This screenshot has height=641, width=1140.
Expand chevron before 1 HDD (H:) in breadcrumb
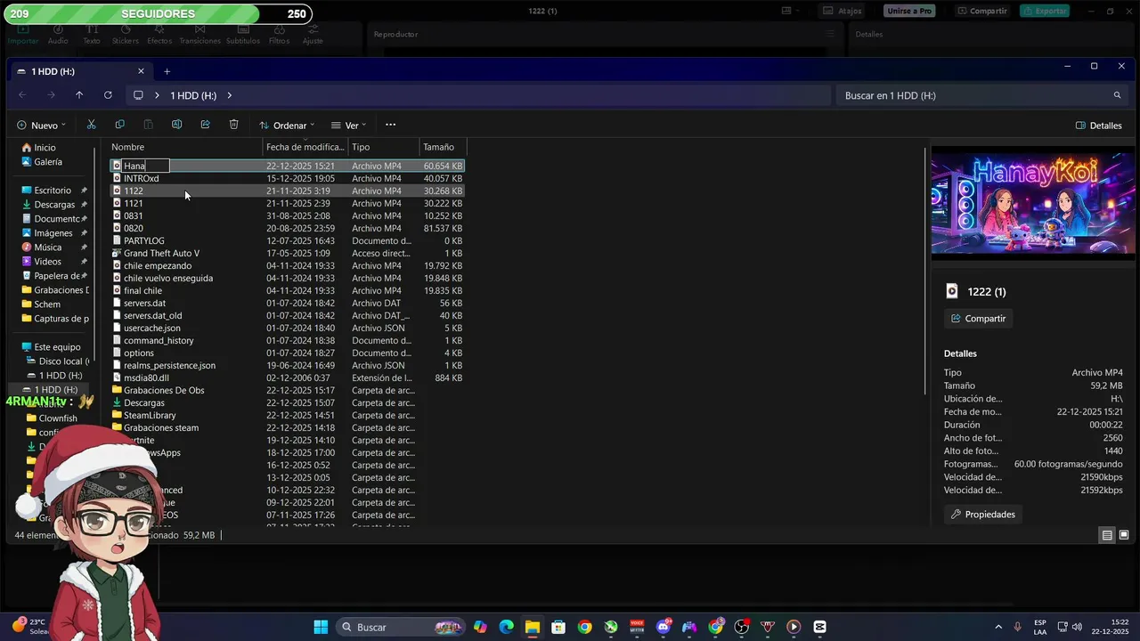158,95
